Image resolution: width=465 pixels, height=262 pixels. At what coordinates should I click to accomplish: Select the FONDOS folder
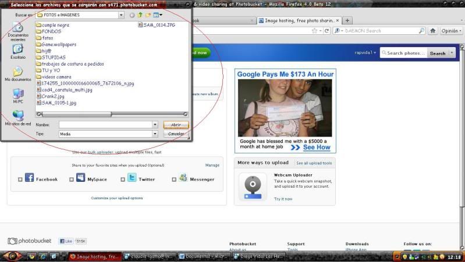coord(49,31)
